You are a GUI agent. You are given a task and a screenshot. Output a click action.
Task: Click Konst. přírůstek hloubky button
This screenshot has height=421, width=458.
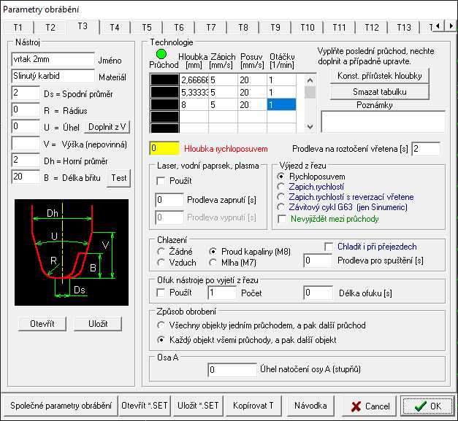point(379,76)
